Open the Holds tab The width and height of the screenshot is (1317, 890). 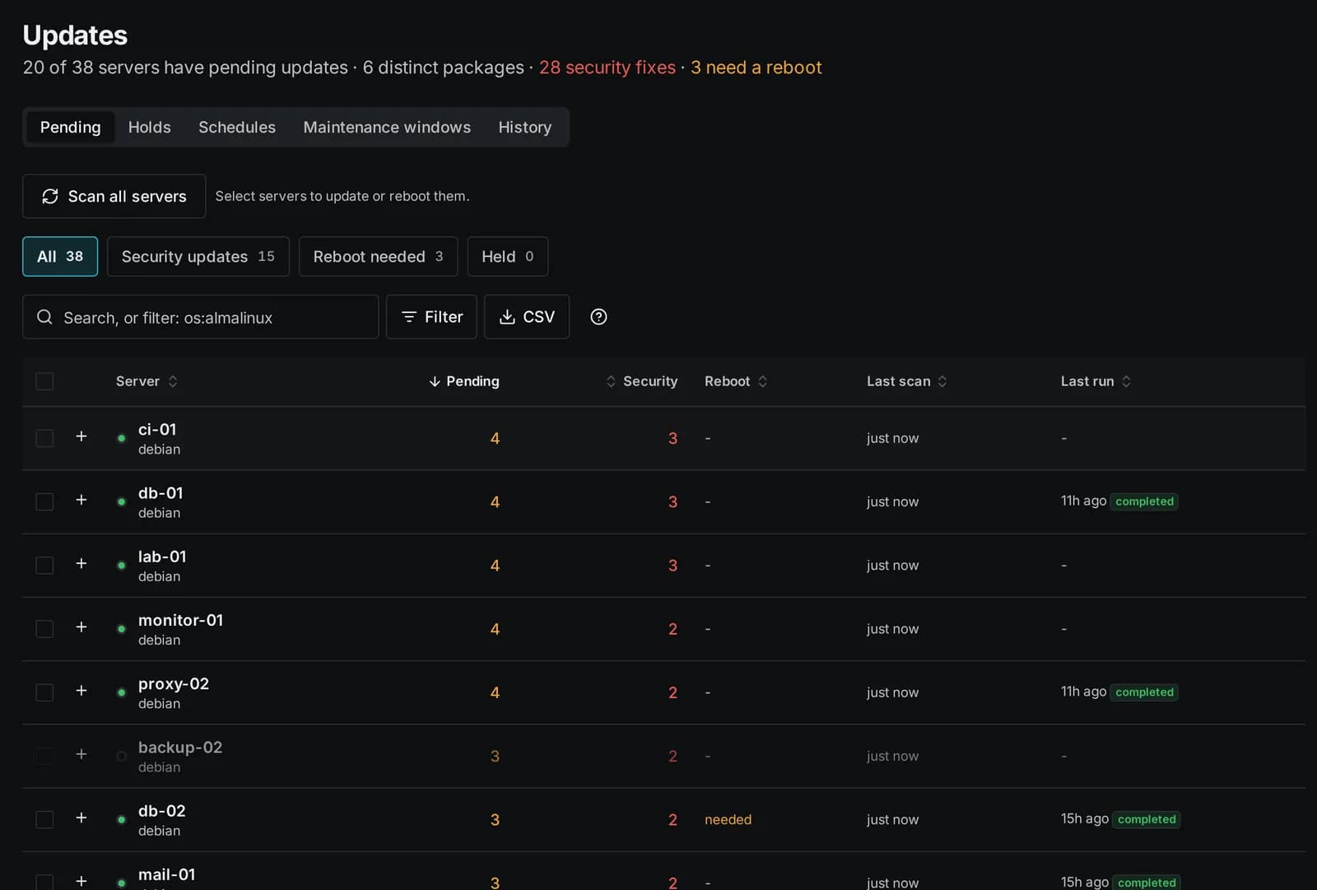coord(150,128)
